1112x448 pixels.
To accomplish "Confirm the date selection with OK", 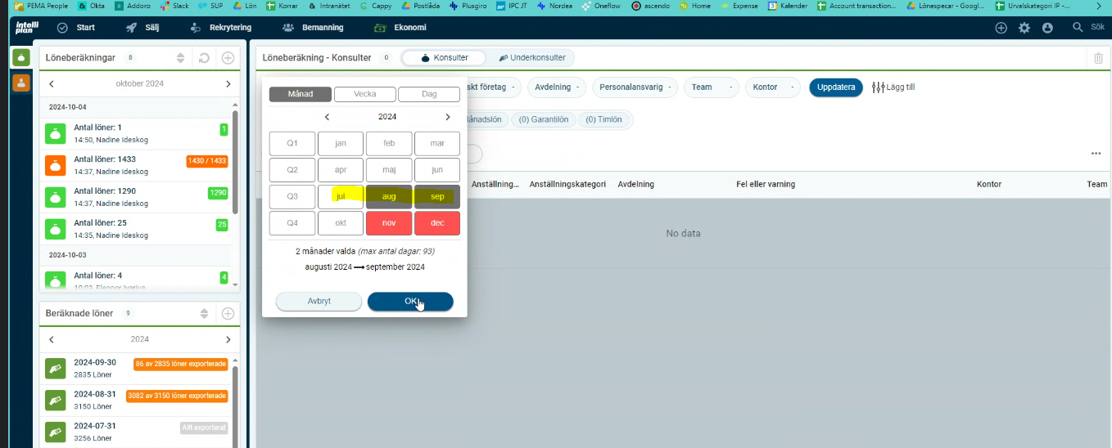I will [410, 301].
